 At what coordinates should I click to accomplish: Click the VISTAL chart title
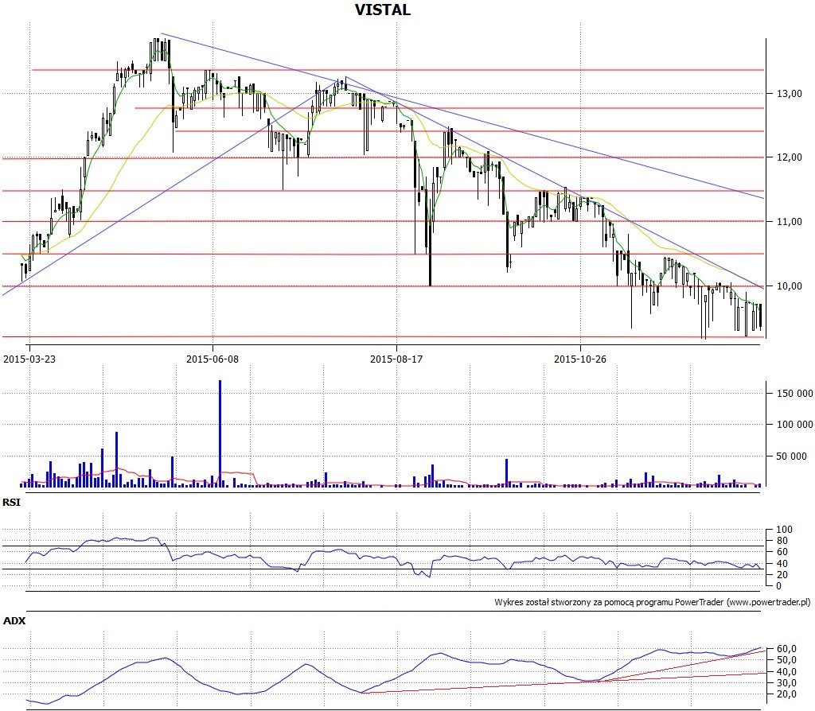383,10
